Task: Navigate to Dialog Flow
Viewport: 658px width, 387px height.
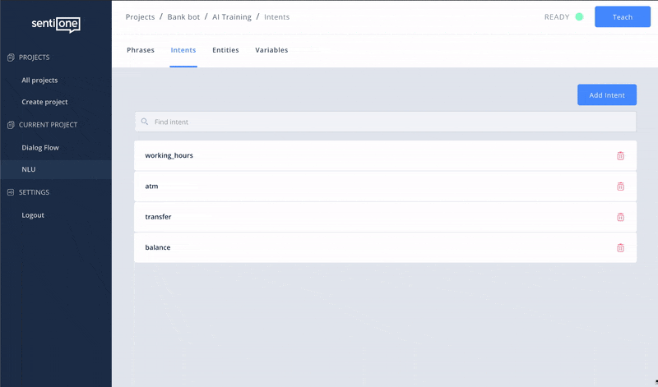Action: (x=40, y=148)
